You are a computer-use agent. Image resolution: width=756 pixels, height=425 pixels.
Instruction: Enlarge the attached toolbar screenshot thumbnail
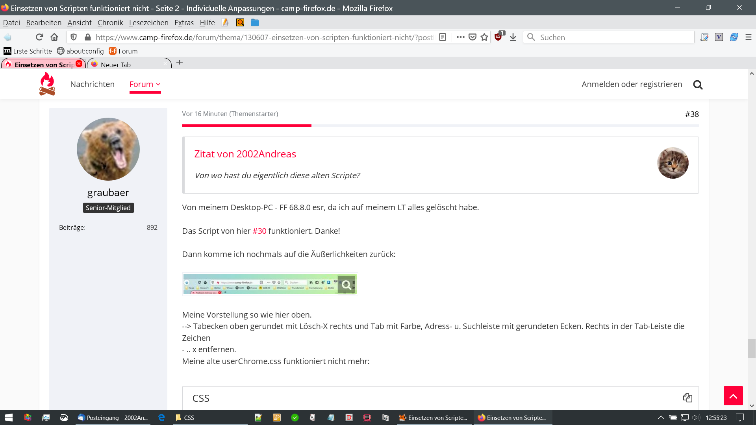[x=270, y=284]
